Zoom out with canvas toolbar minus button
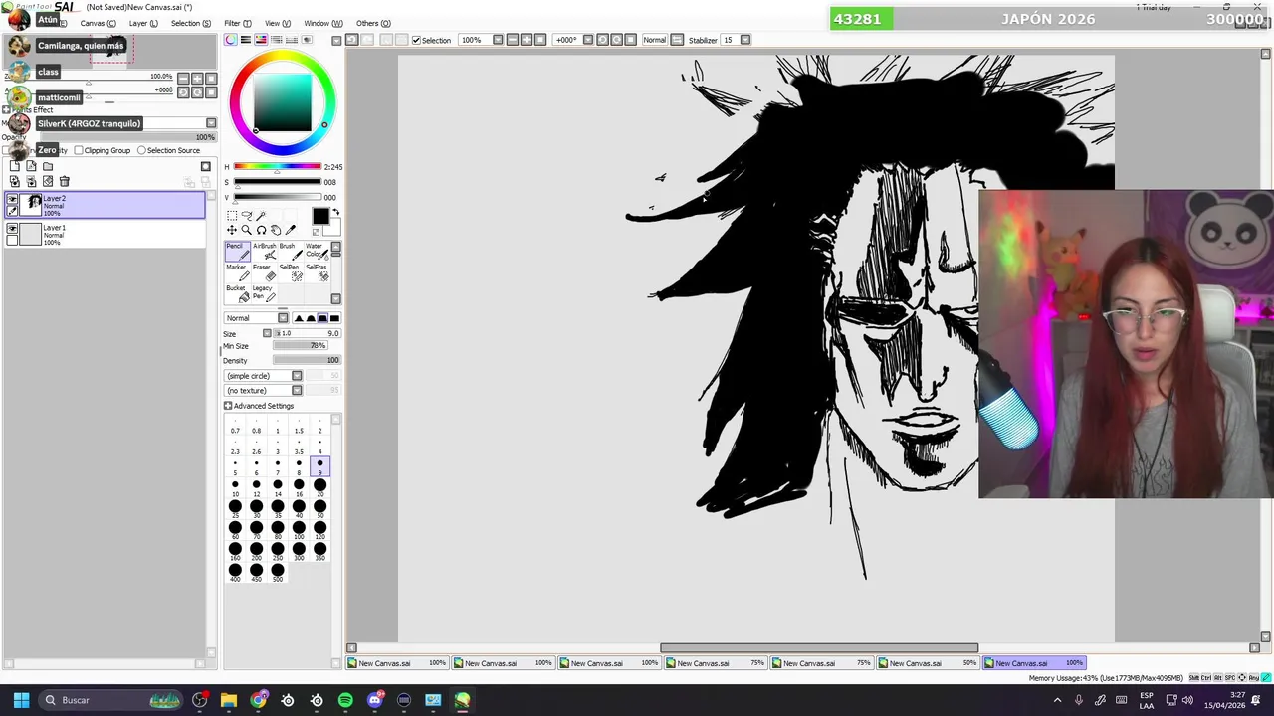1274x716 pixels. click(x=512, y=40)
